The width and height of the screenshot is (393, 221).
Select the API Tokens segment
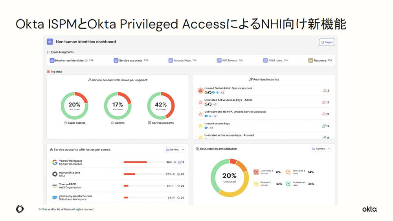point(230,60)
